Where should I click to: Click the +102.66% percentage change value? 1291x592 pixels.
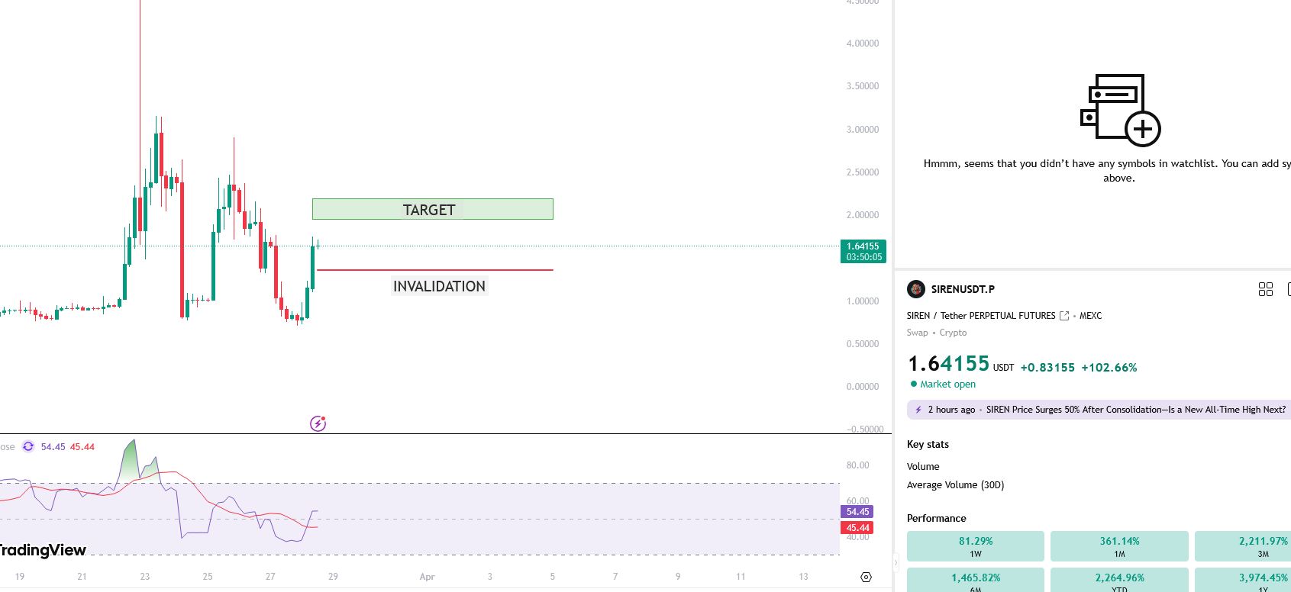pyautogui.click(x=1109, y=368)
